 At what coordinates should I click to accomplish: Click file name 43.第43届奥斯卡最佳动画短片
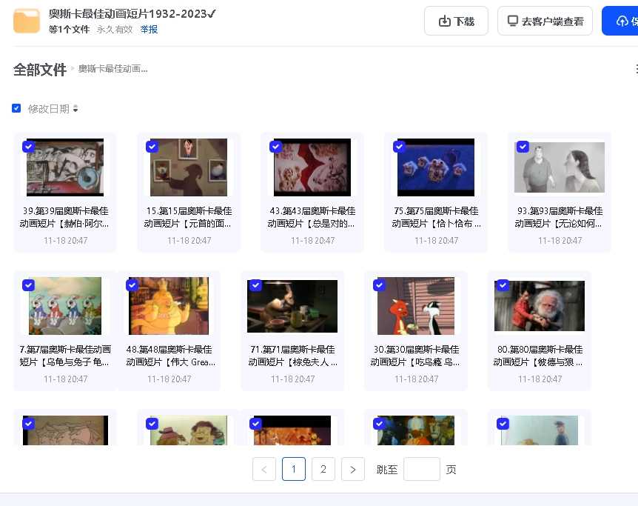[x=312, y=217]
